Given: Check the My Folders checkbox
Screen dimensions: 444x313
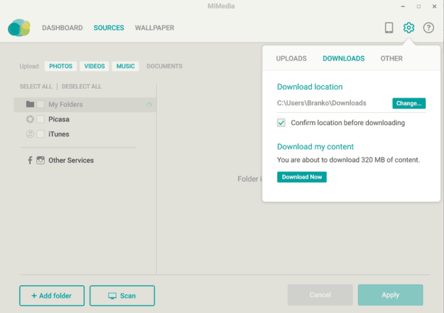Looking at the screenshot, I should 40,104.
